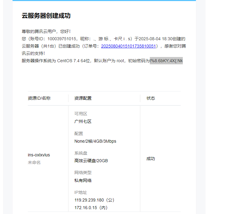Click the column header 资源ID/名称
The height and width of the screenshot is (214, 236).
(39, 98)
